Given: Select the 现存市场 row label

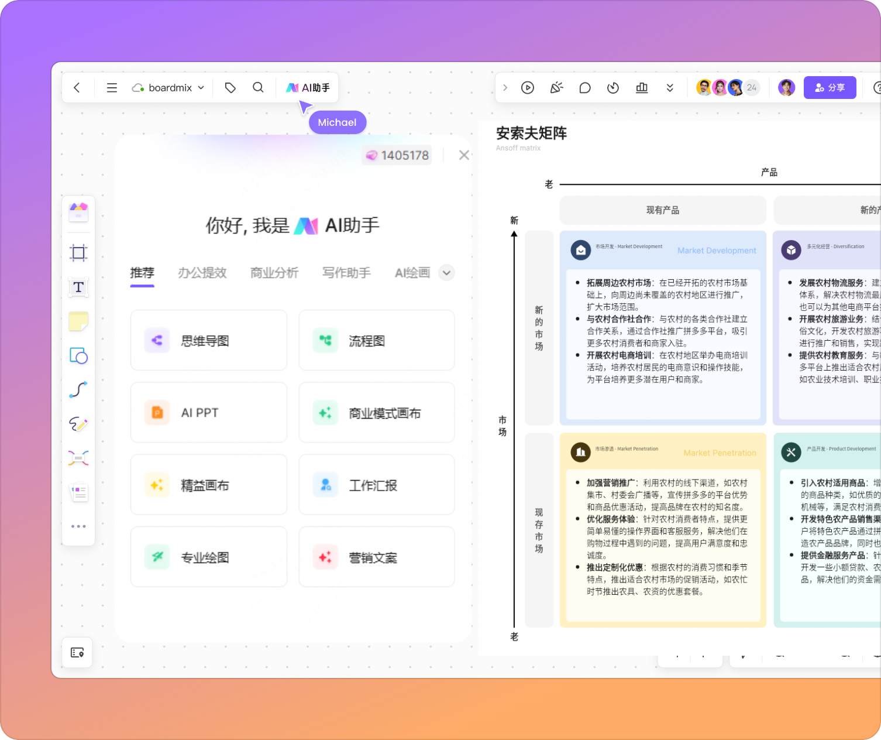Looking at the screenshot, I should pyautogui.click(x=539, y=530).
